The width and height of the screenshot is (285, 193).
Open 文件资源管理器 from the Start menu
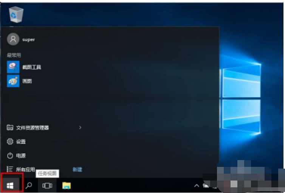point(33,128)
